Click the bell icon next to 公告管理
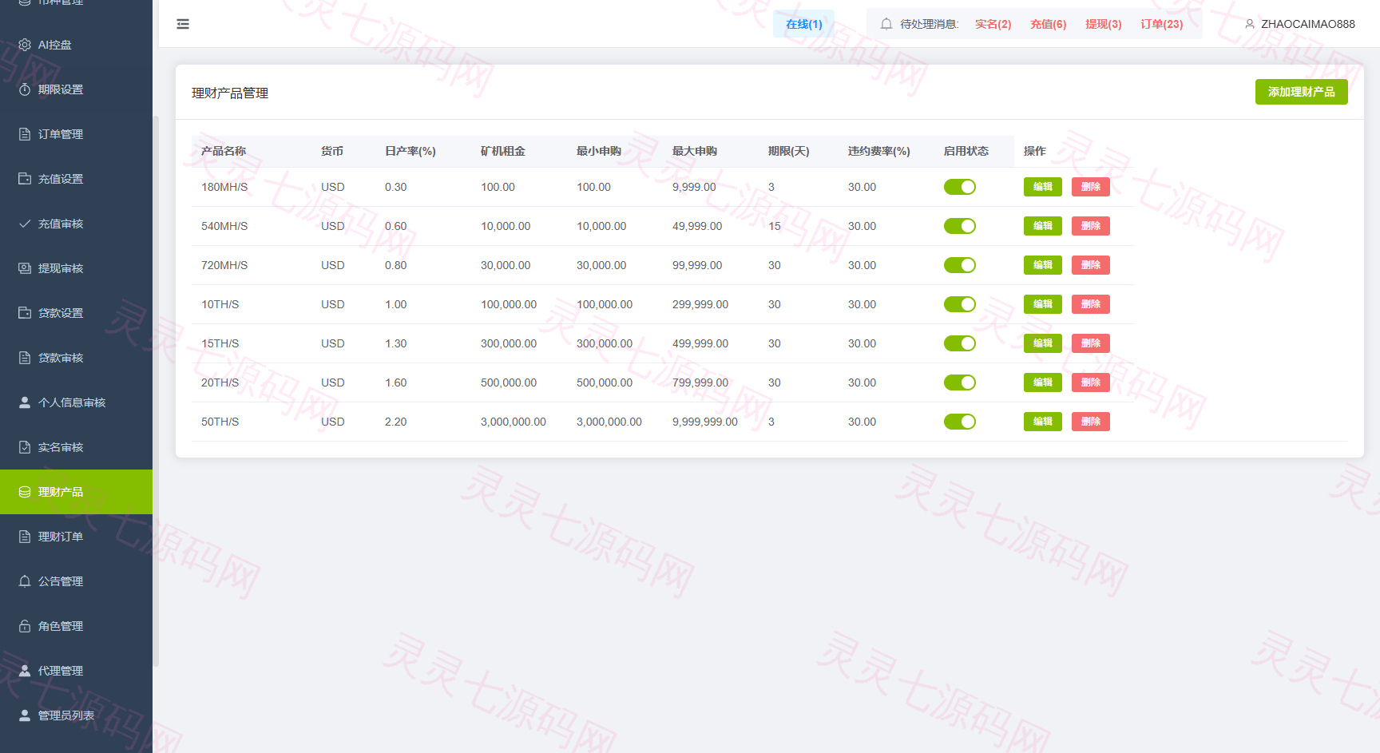Viewport: 1380px width, 753px height. 25,581
